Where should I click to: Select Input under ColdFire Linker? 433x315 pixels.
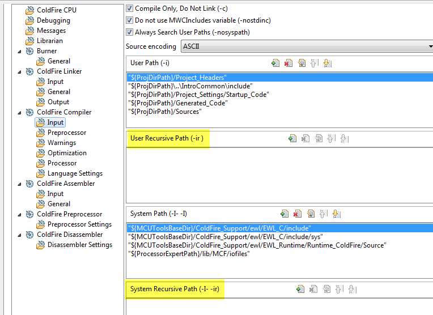pyautogui.click(x=55, y=82)
